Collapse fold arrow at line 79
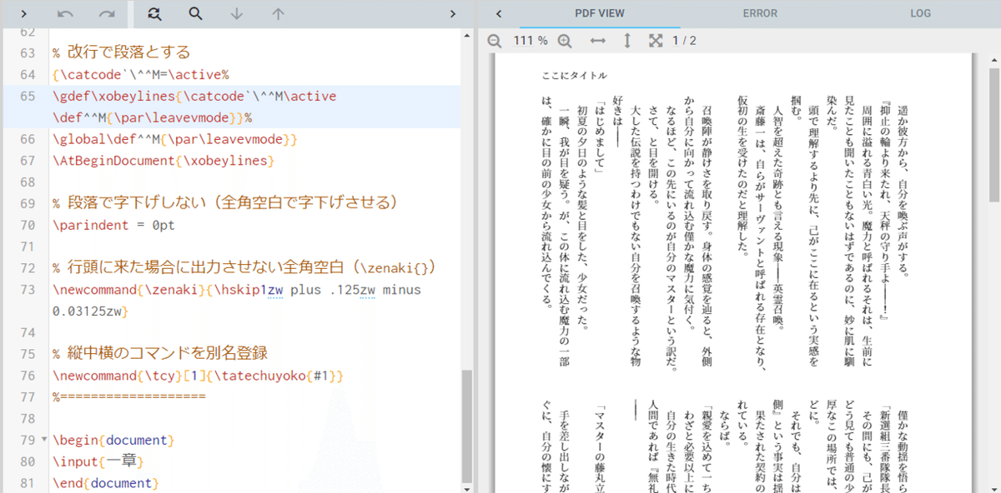 coord(43,440)
